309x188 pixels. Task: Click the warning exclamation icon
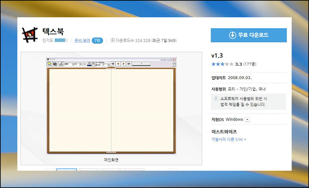[216, 99]
